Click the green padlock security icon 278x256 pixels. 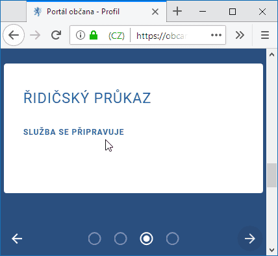pyautogui.click(x=94, y=35)
